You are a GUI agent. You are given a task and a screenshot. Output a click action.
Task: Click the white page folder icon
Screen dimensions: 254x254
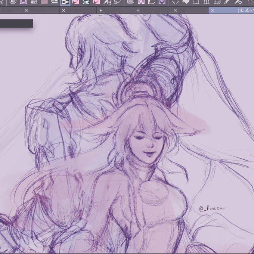click(x=151, y=2)
